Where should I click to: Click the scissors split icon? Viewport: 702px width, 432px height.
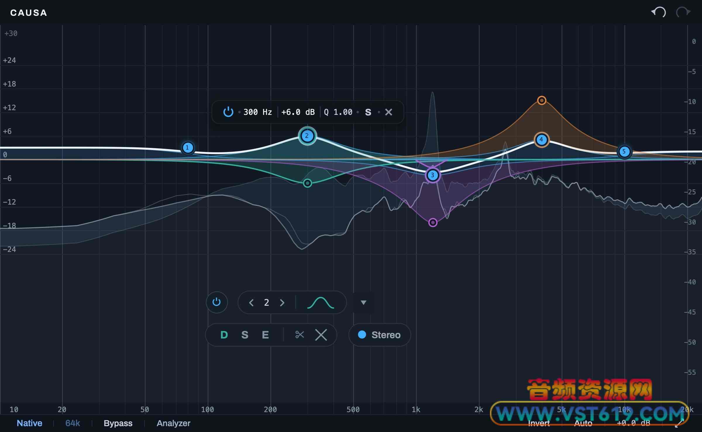(300, 335)
